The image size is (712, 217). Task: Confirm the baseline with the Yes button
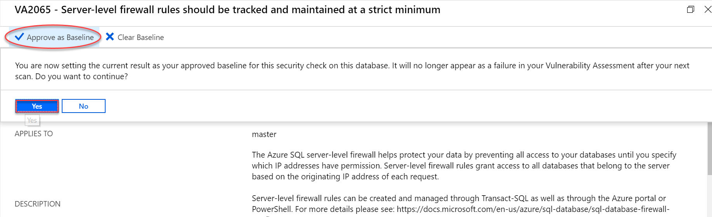coord(37,106)
